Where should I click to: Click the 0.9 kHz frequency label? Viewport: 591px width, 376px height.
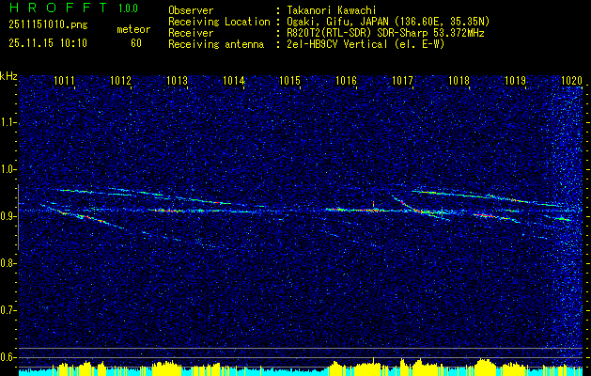8,216
